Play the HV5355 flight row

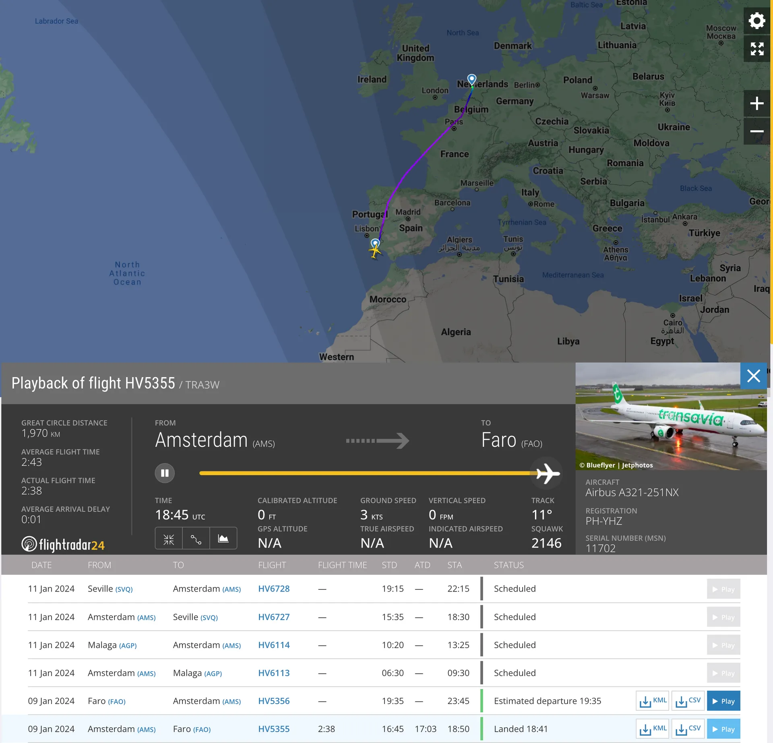[x=723, y=729]
